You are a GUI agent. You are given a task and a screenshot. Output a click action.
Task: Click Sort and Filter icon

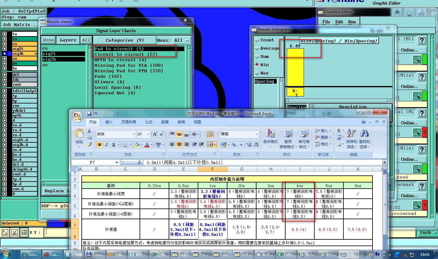click(351, 133)
